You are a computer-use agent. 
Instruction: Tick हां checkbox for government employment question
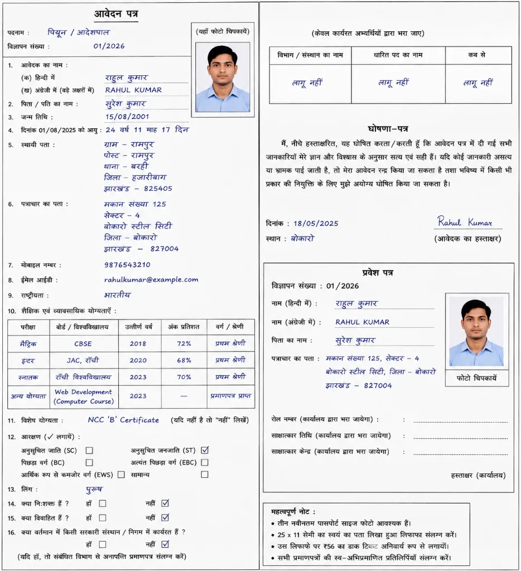tap(103, 544)
